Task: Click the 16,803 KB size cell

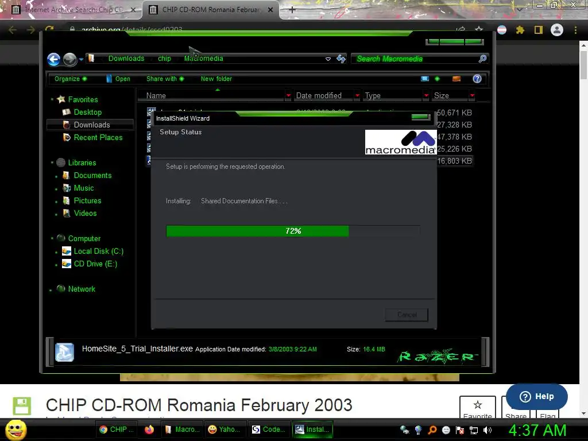Action: pyautogui.click(x=454, y=161)
